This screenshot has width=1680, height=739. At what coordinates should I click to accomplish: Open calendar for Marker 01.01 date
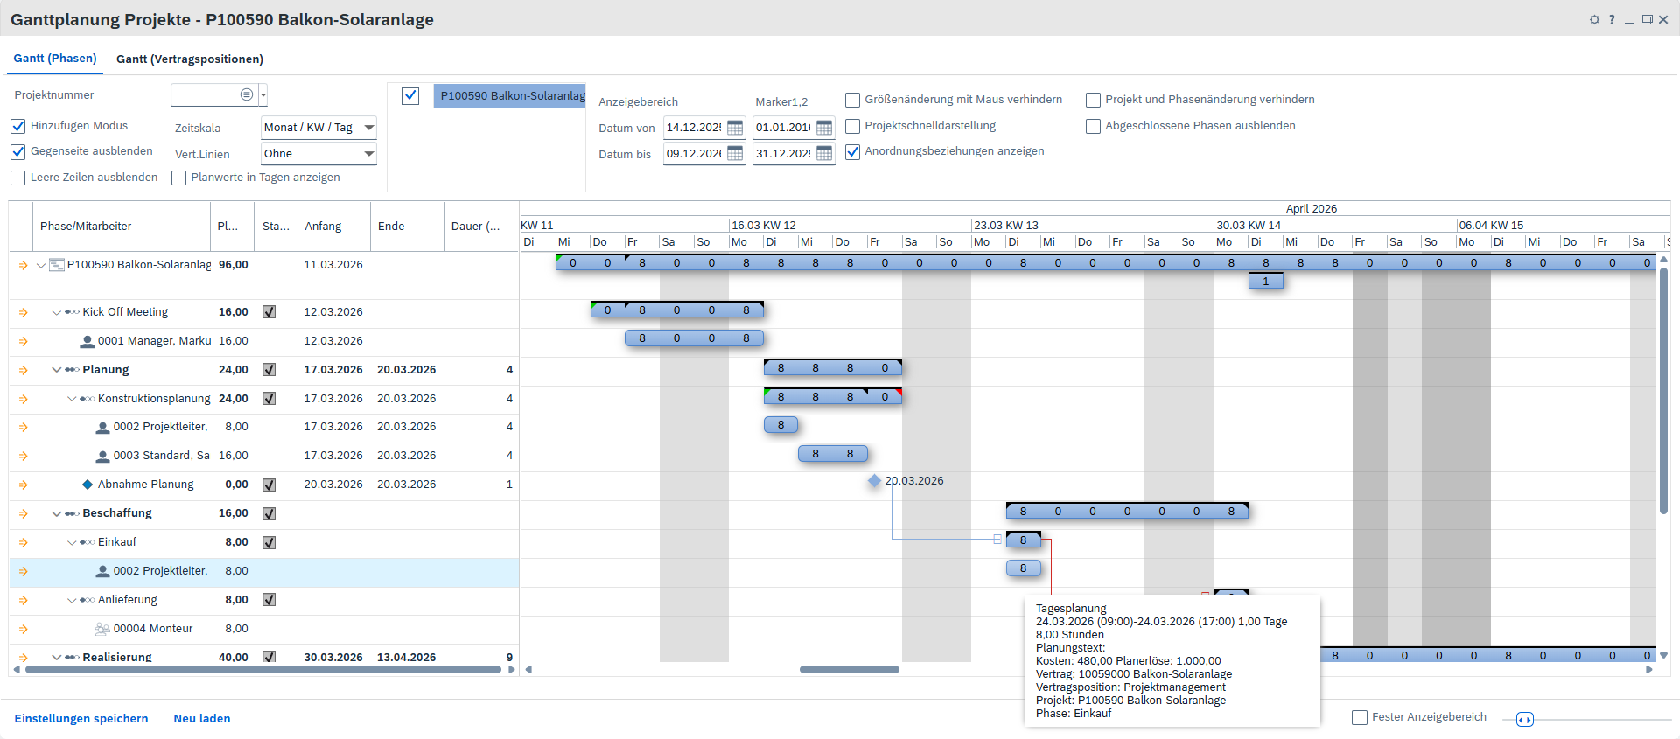pyautogui.click(x=824, y=128)
